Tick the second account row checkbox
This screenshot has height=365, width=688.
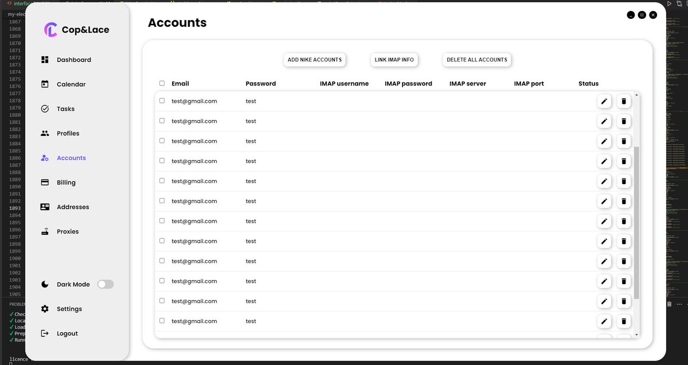click(162, 121)
